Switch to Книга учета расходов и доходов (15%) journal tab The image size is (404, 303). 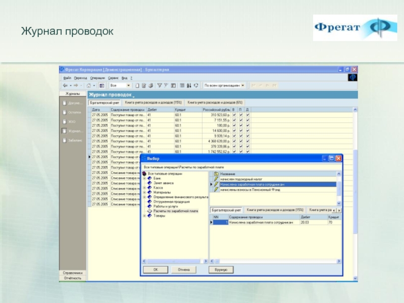[154, 103]
